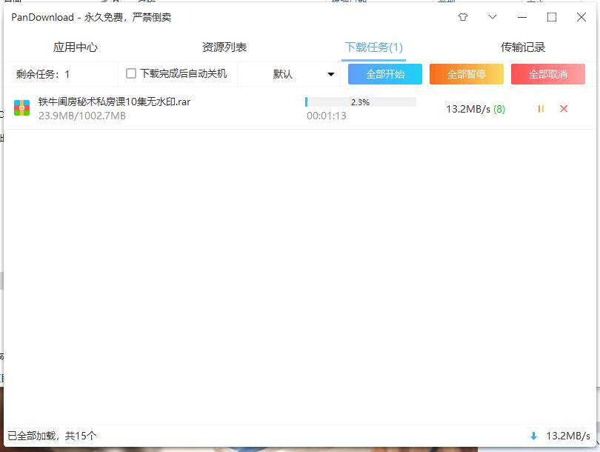Select the 下载任务(1) tab
Image resolution: width=600 pixels, height=452 pixels.
tap(374, 46)
